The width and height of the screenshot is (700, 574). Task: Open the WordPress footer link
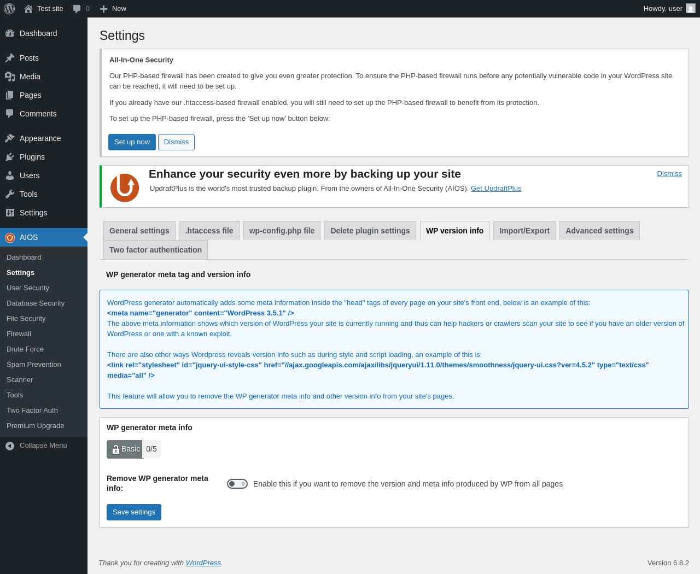203,563
